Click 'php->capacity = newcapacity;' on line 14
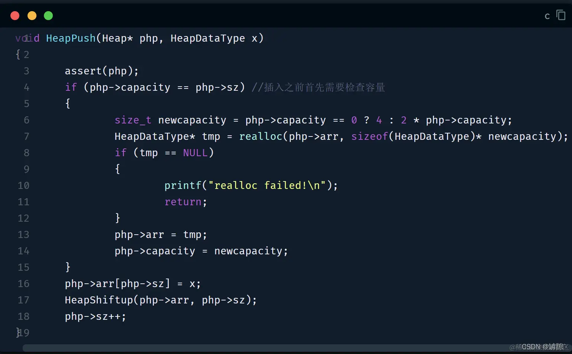The image size is (572, 354). click(x=201, y=251)
